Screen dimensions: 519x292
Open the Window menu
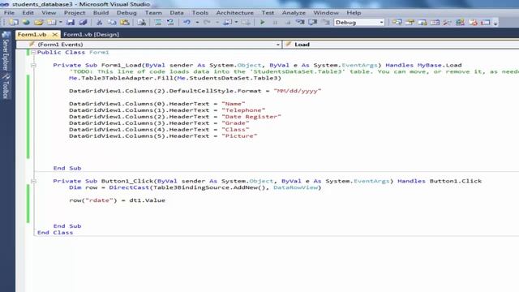click(x=326, y=13)
